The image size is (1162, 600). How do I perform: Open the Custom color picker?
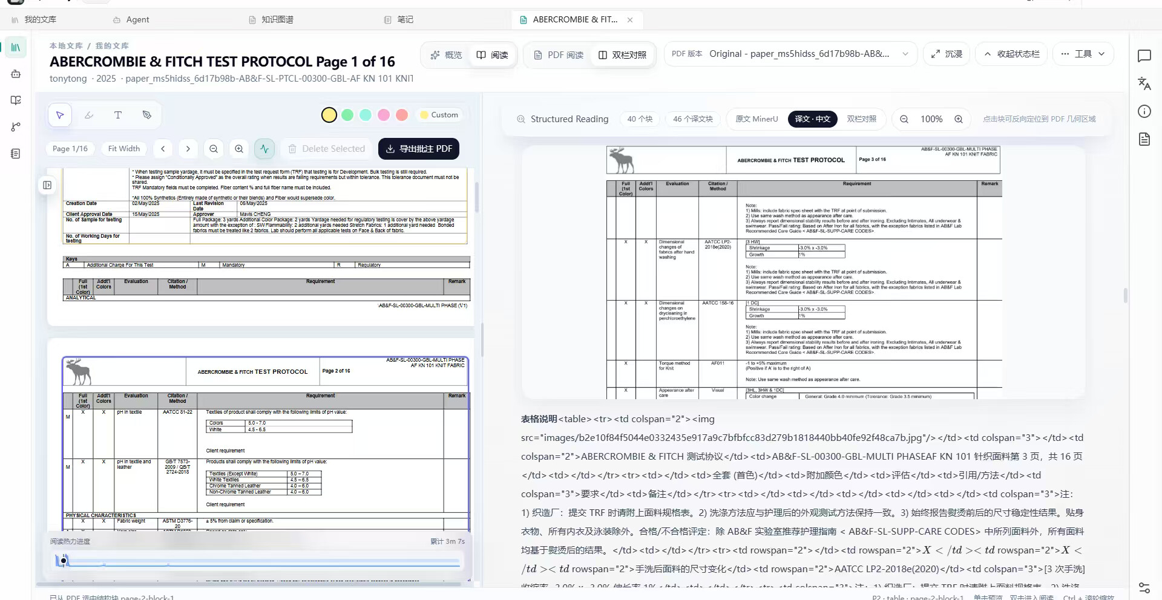coord(439,115)
